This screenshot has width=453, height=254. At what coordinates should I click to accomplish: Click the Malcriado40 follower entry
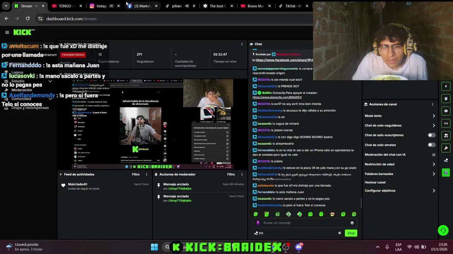pyautogui.click(x=105, y=186)
